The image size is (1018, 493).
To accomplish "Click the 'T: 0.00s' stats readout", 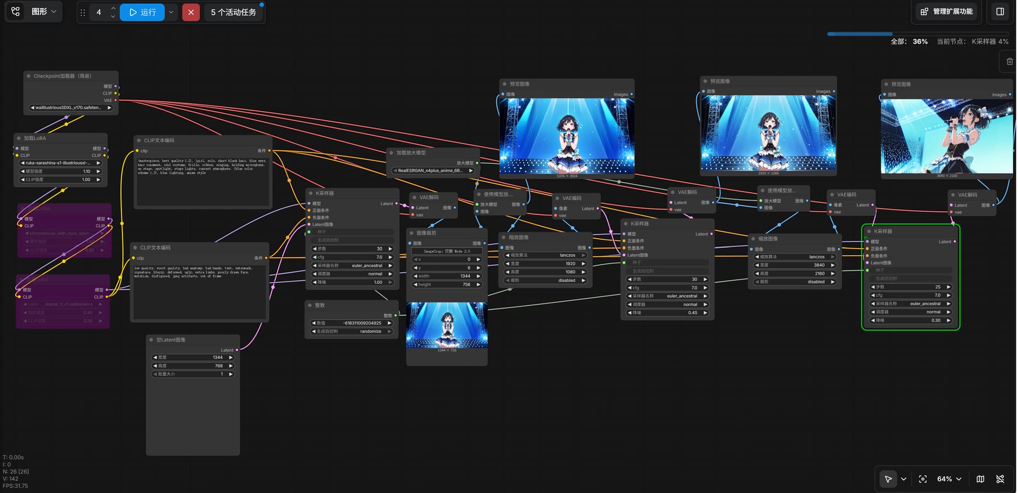I will (13, 457).
